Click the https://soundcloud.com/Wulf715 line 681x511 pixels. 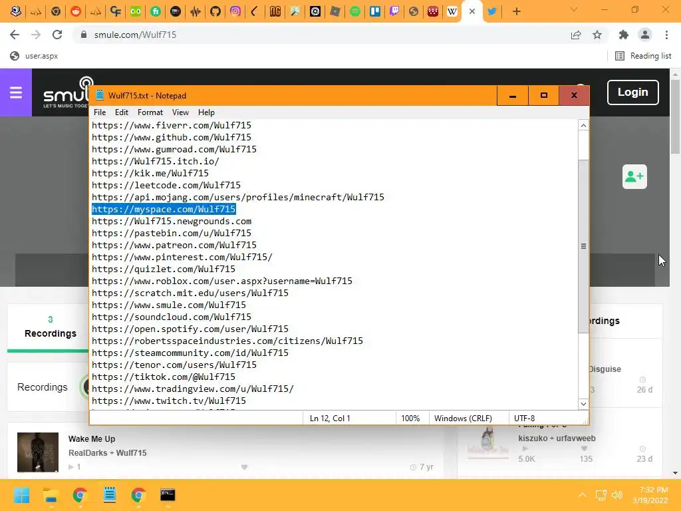coord(171,317)
